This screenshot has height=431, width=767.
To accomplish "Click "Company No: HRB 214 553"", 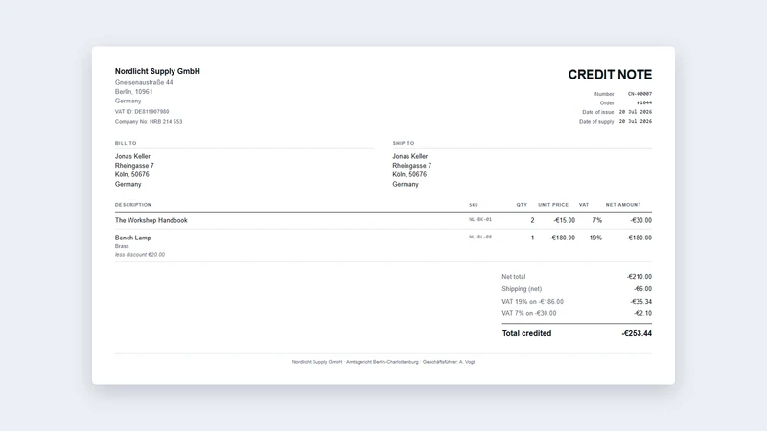I will [149, 122].
